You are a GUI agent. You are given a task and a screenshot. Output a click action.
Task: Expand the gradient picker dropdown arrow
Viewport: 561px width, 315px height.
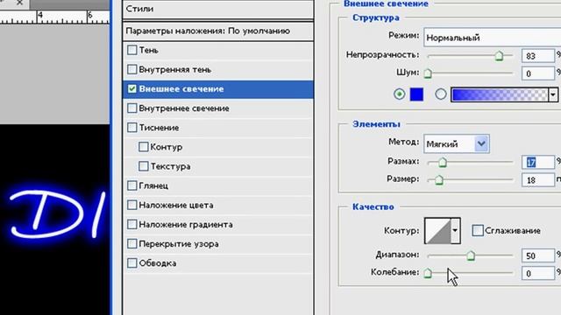[553, 95]
